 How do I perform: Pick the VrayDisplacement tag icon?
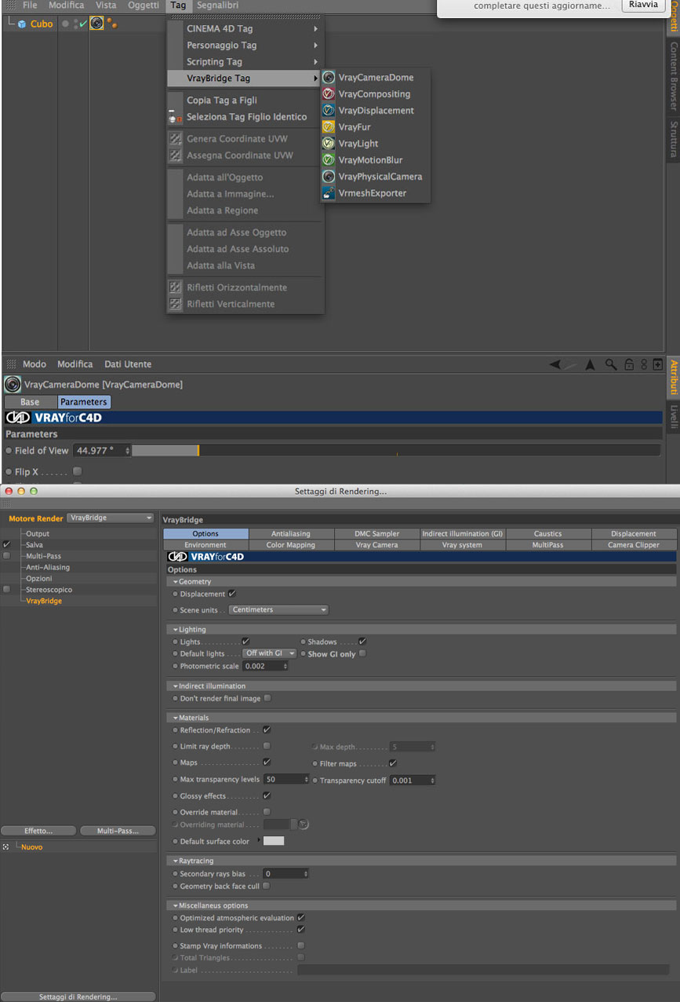pyautogui.click(x=329, y=111)
